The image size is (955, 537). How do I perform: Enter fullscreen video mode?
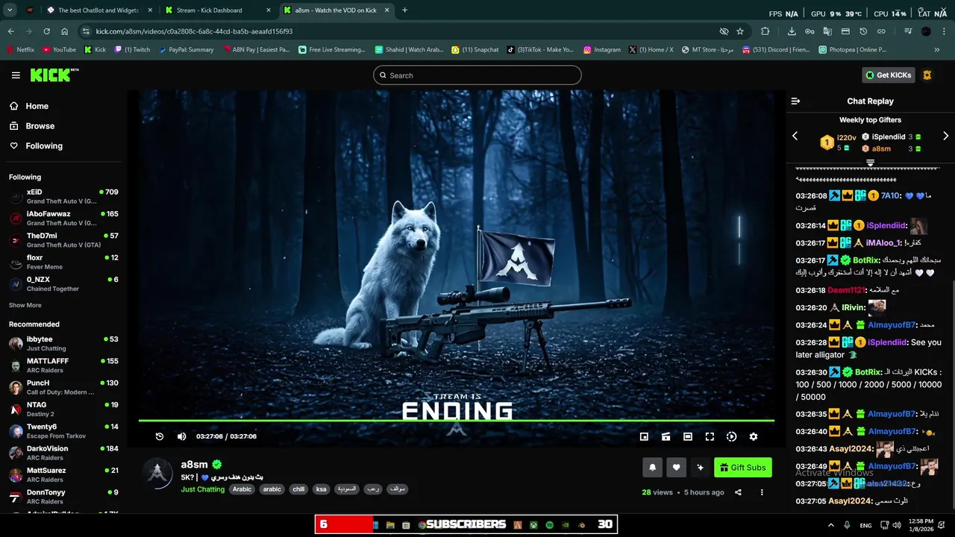coord(710,436)
